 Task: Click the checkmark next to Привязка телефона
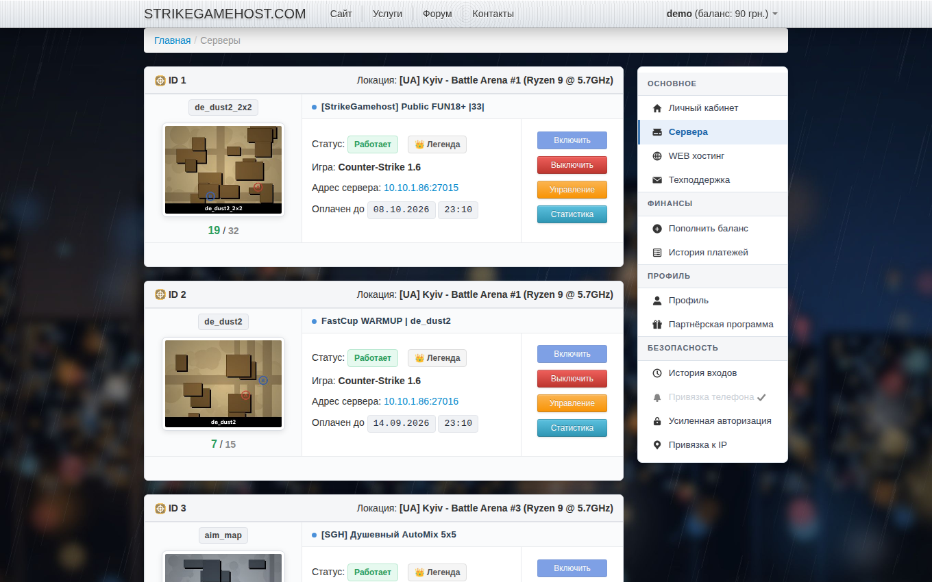pyautogui.click(x=761, y=397)
